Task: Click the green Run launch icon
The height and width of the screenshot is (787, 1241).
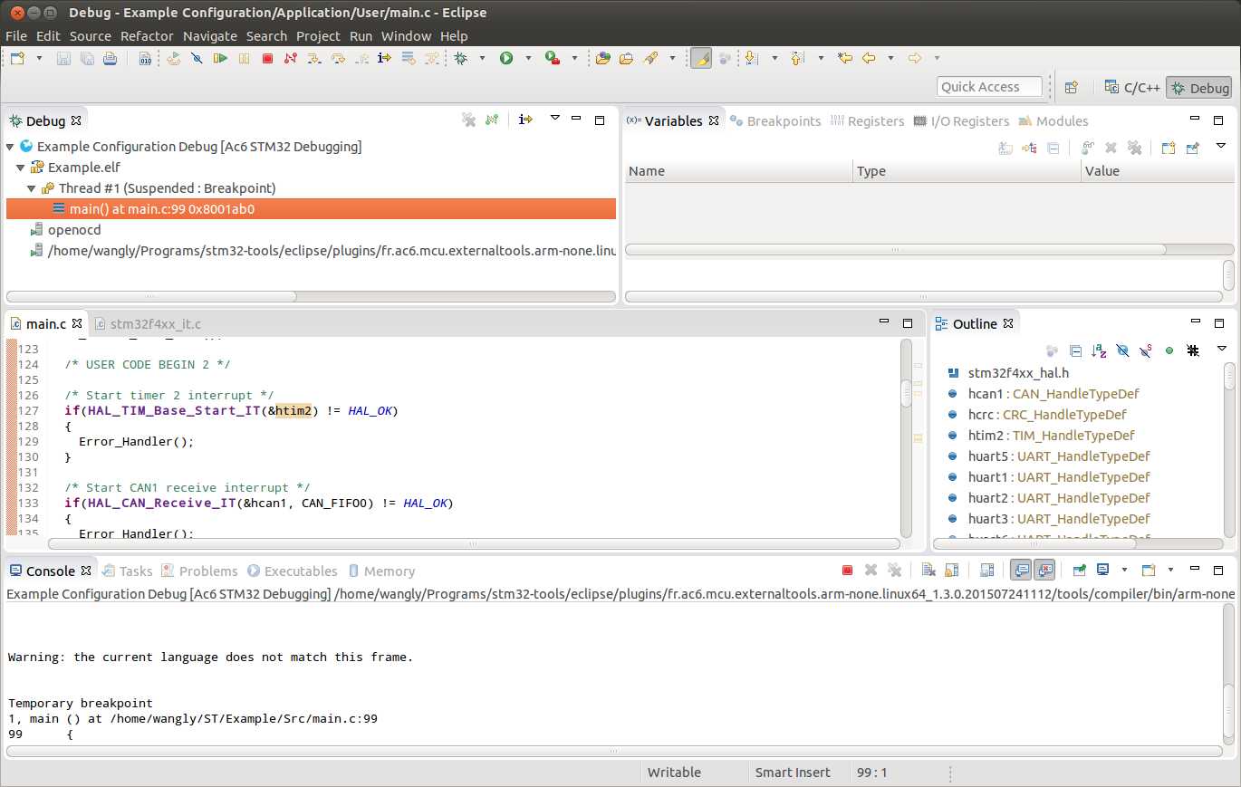Action: click(506, 59)
